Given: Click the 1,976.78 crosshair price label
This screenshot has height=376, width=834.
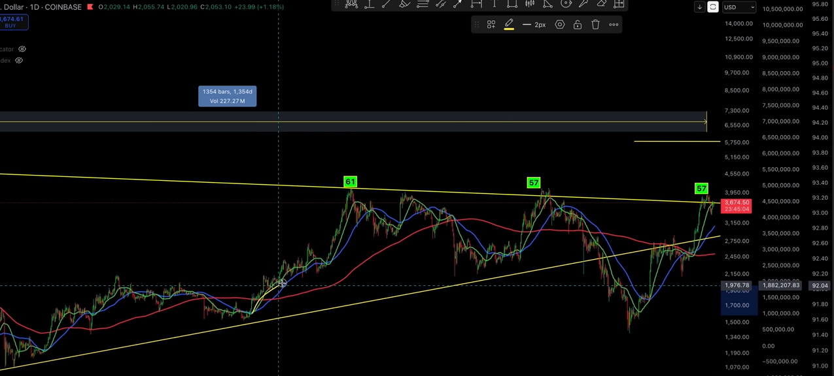Looking at the screenshot, I should [737, 285].
